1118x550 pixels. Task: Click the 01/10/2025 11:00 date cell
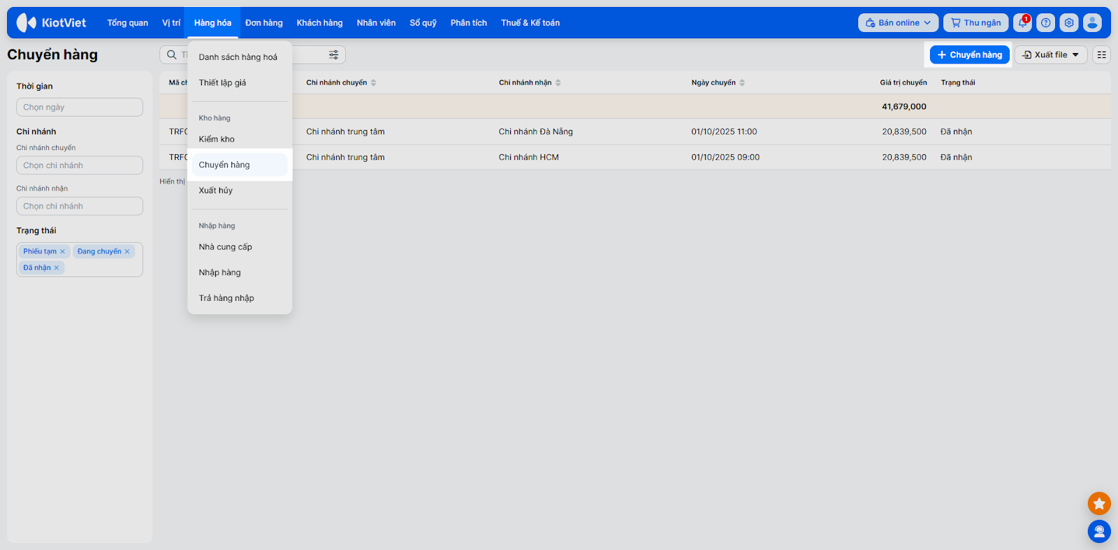724,132
